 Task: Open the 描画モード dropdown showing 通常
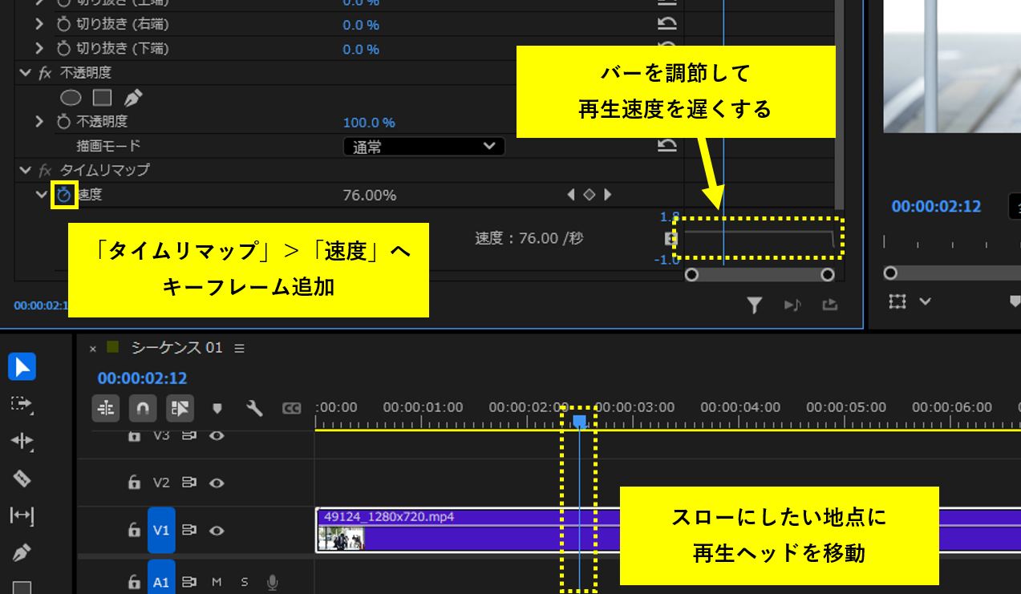click(x=423, y=146)
